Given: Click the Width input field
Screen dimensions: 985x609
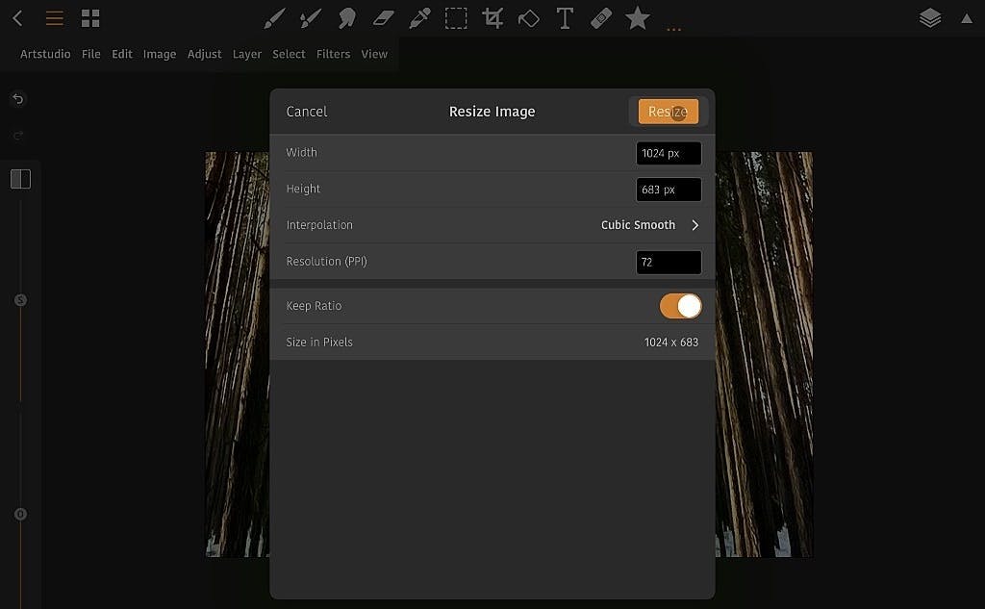Looking at the screenshot, I should point(669,153).
